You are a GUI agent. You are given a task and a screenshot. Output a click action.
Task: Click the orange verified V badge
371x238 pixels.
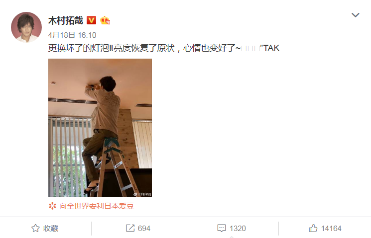pyautogui.click(x=91, y=20)
